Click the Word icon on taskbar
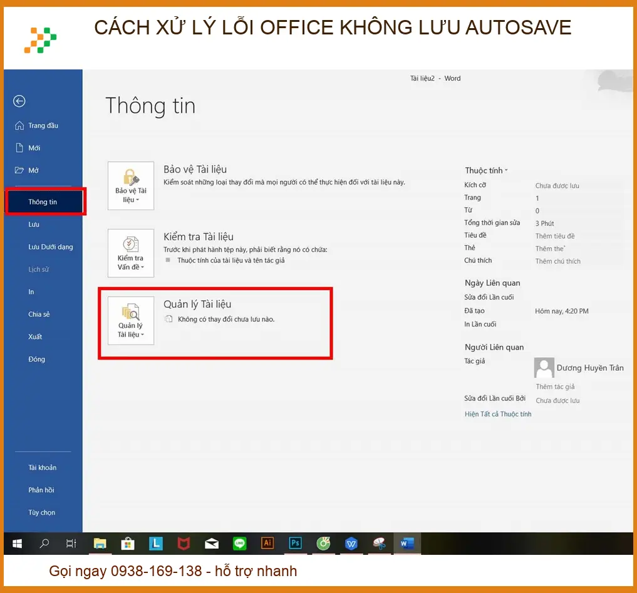The height and width of the screenshot is (593, 637). (x=408, y=544)
